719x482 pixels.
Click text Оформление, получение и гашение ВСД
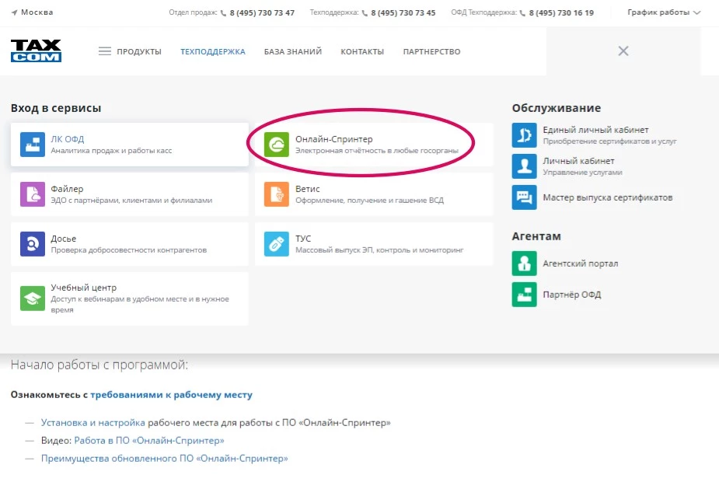pos(369,201)
